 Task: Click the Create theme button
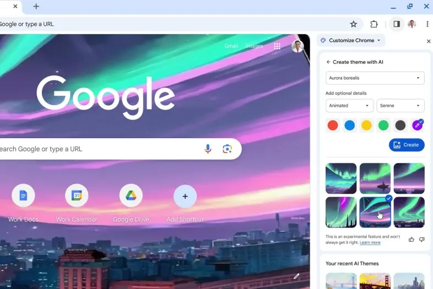click(x=407, y=145)
